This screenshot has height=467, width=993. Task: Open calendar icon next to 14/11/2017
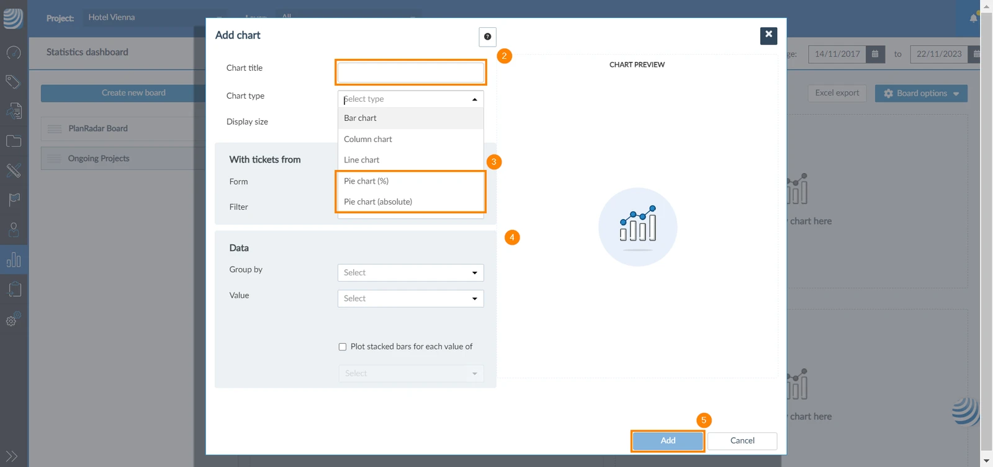click(x=875, y=54)
